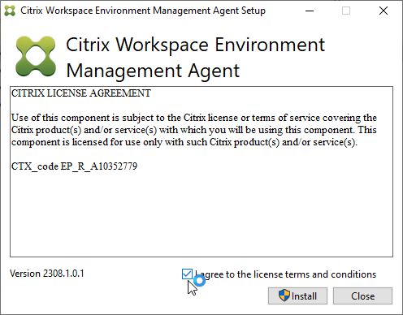The image size is (403, 315).
Task: Click the 'I agree to the license terms' label
Action: tap(285, 274)
